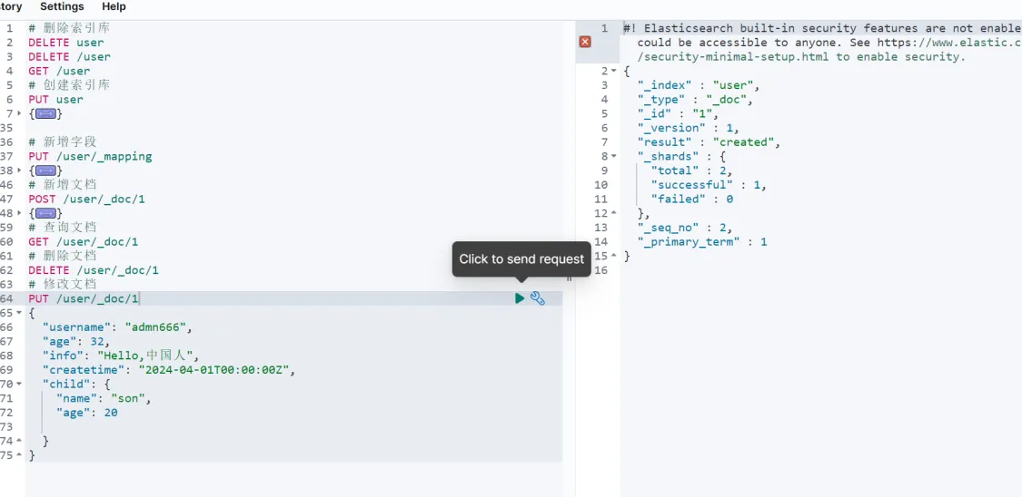Click the "total" : 2 response line
1022x497 pixels.
[x=691, y=171]
